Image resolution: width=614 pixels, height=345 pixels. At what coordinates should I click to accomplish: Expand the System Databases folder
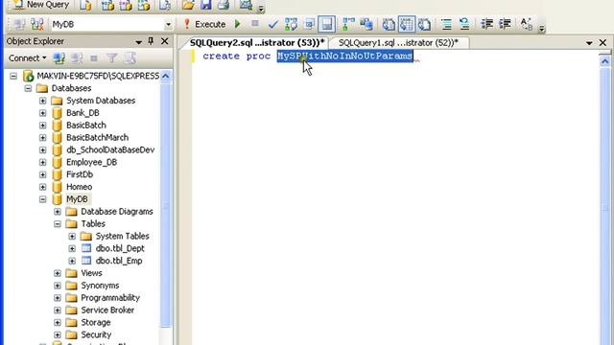pyautogui.click(x=42, y=101)
